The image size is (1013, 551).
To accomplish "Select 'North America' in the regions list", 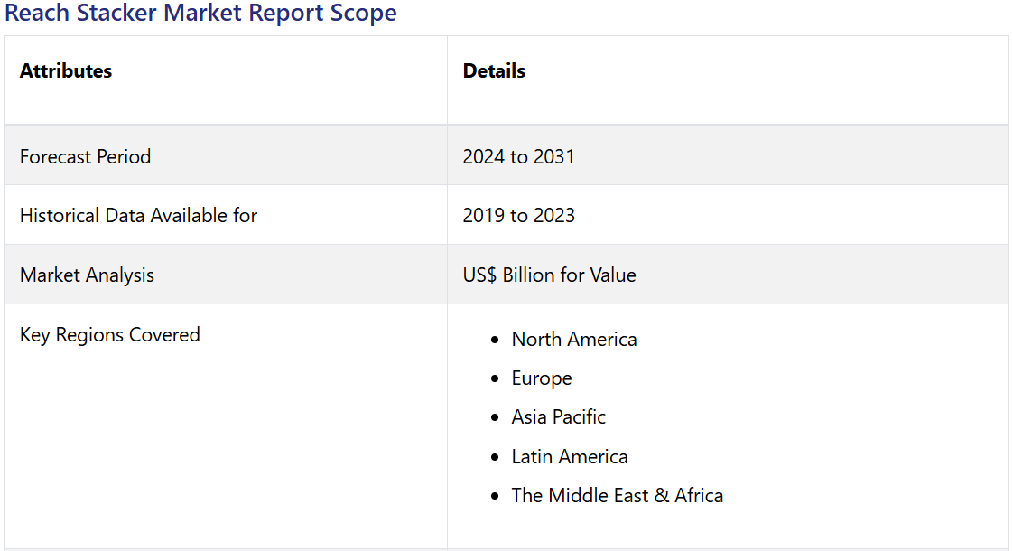I will pyautogui.click(x=574, y=340).
